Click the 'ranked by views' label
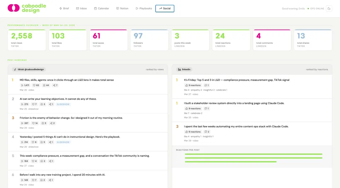 coord(155,70)
